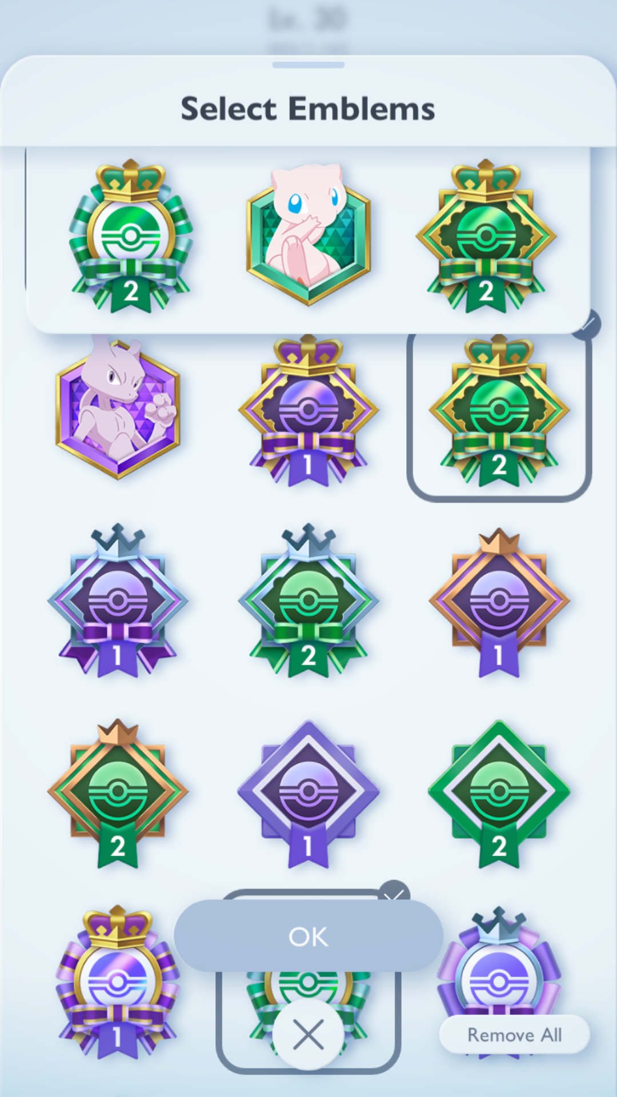Viewport: 617px width, 1097px height.
Task: Tap the drag handle at sheet top
Action: click(x=308, y=65)
